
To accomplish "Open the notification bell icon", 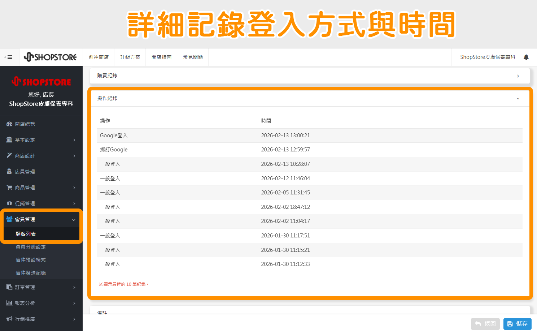I will pyautogui.click(x=526, y=57).
